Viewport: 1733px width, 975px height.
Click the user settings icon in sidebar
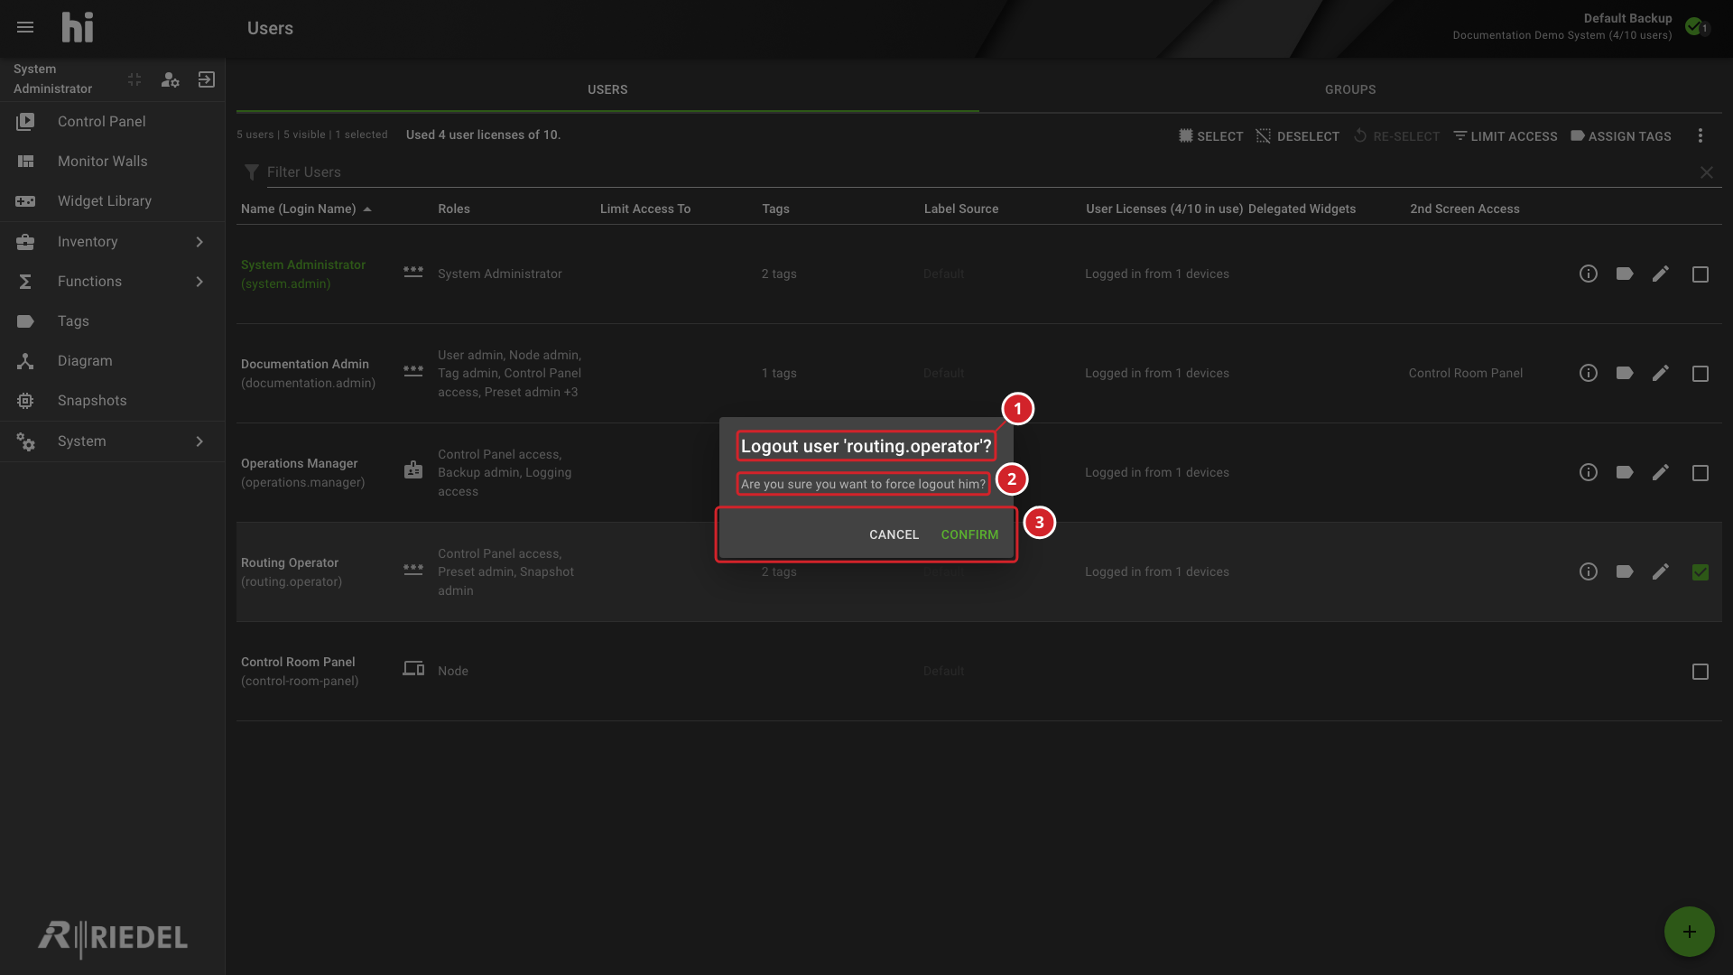pos(170,79)
